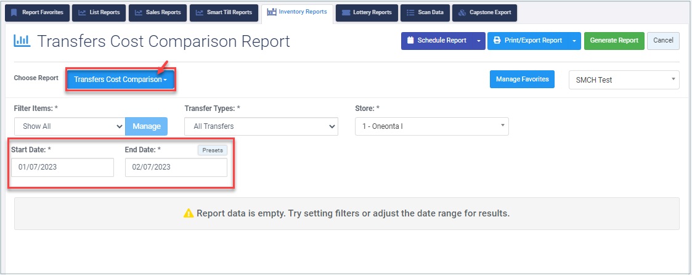Click the printer icon on Print/Export Report
This screenshot has width=692, height=275.
(497, 40)
